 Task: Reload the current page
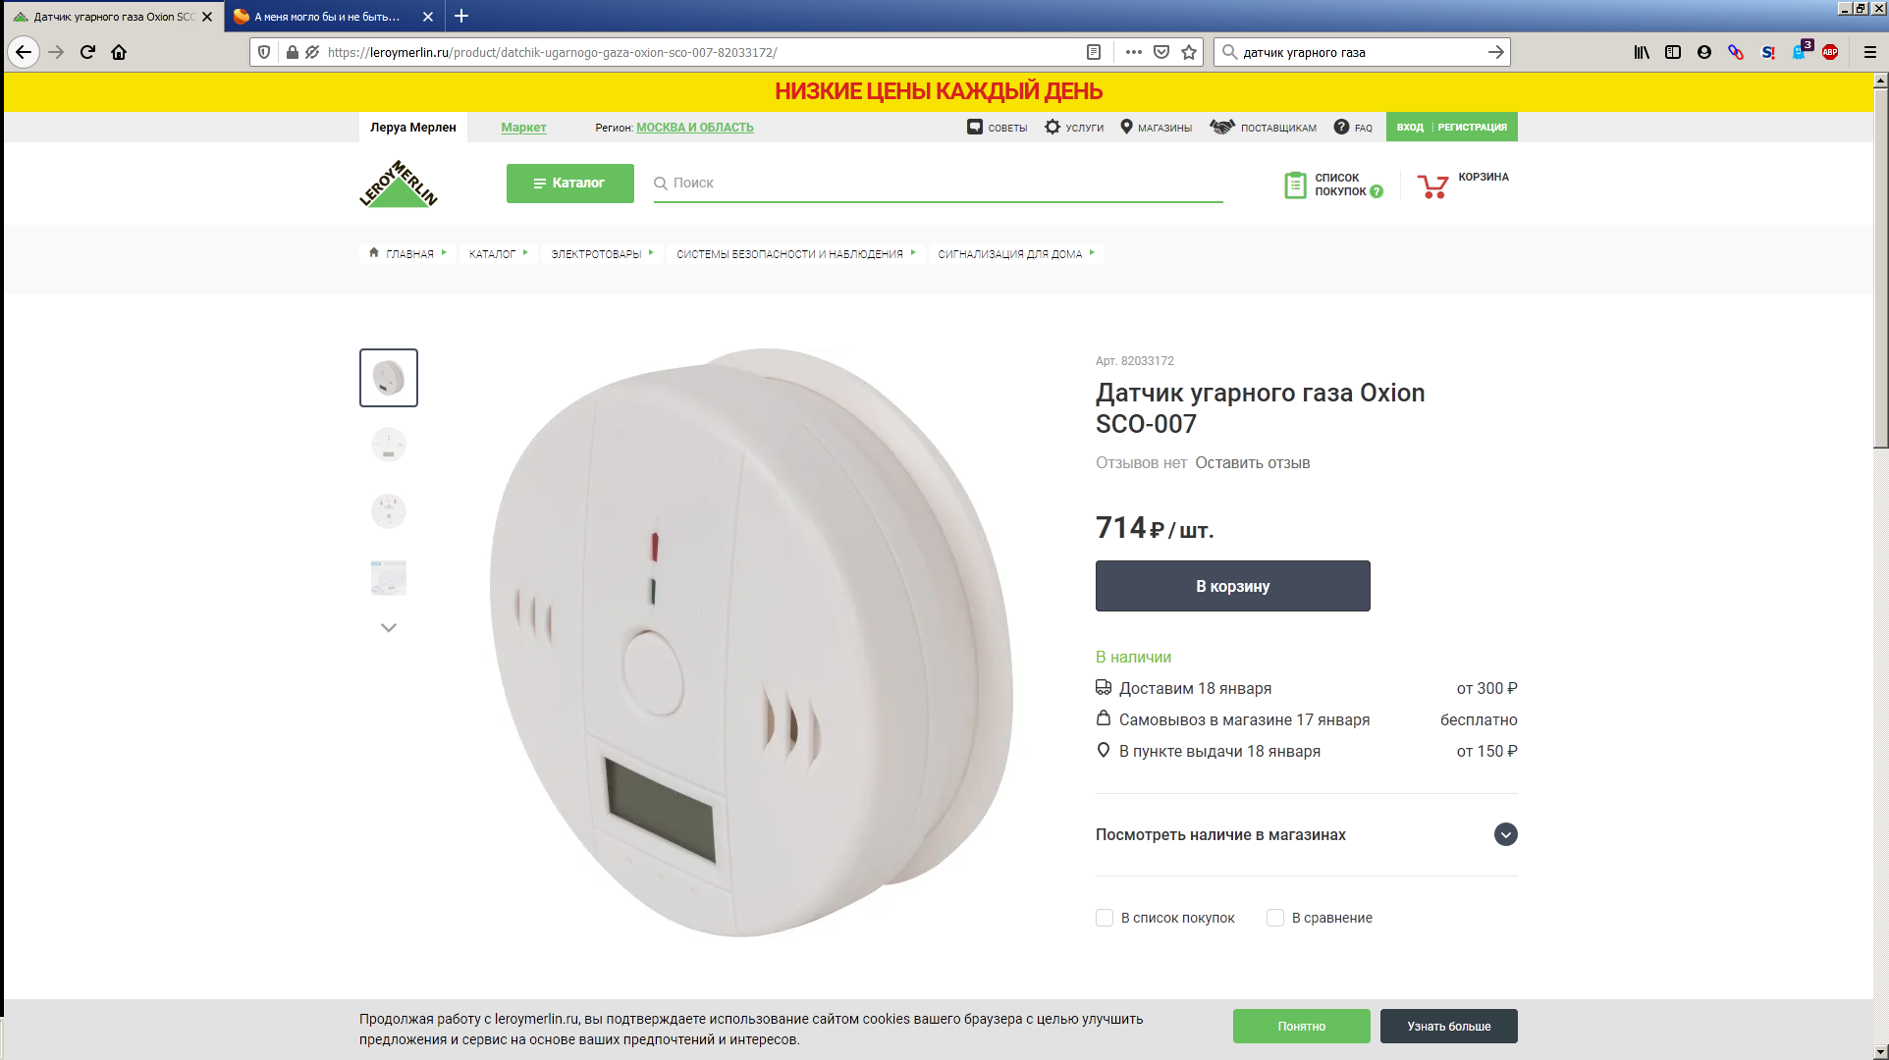pos(87,52)
